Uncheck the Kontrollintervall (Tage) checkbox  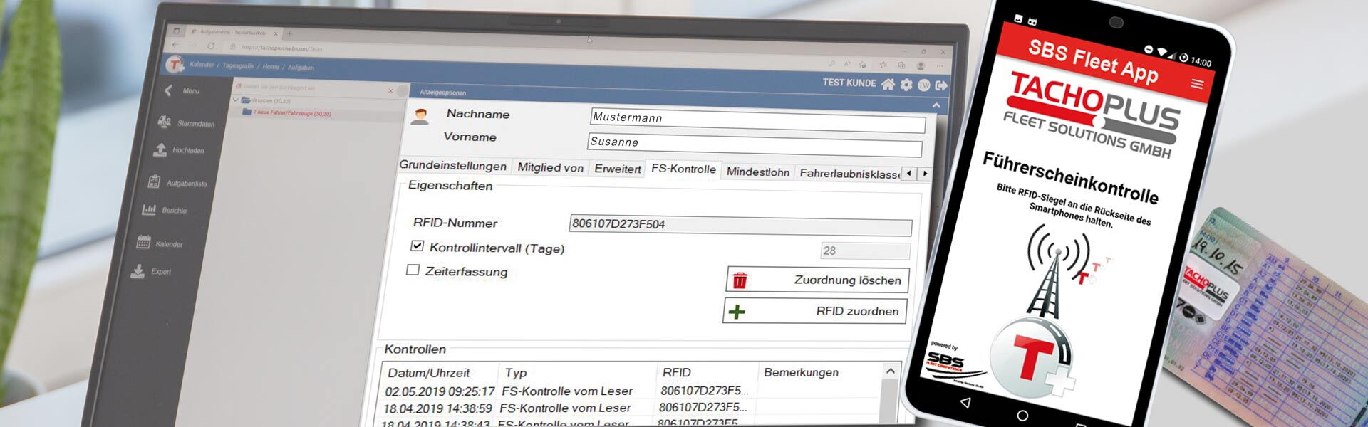pyautogui.click(x=417, y=246)
